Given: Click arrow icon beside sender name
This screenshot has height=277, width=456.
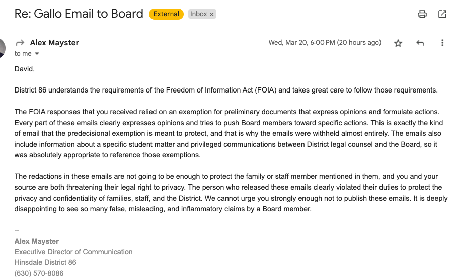Looking at the screenshot, I should tap(20, 43).
